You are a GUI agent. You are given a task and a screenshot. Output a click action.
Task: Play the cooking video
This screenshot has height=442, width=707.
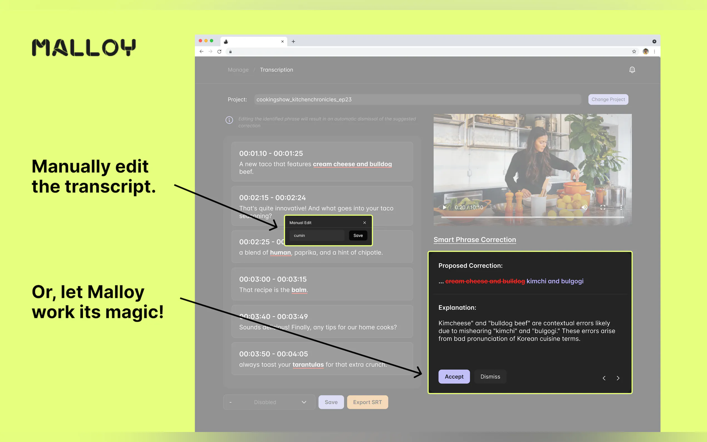click(x=444, y=207)
